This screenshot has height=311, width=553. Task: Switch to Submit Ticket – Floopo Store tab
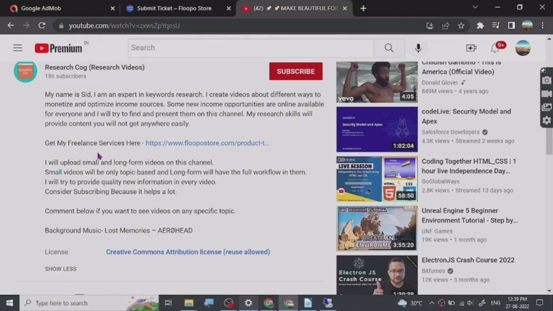tap(177, 8)
